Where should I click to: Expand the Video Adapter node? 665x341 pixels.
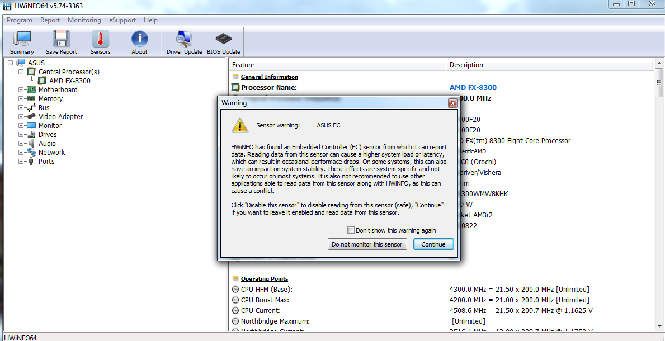click(21, 117)
